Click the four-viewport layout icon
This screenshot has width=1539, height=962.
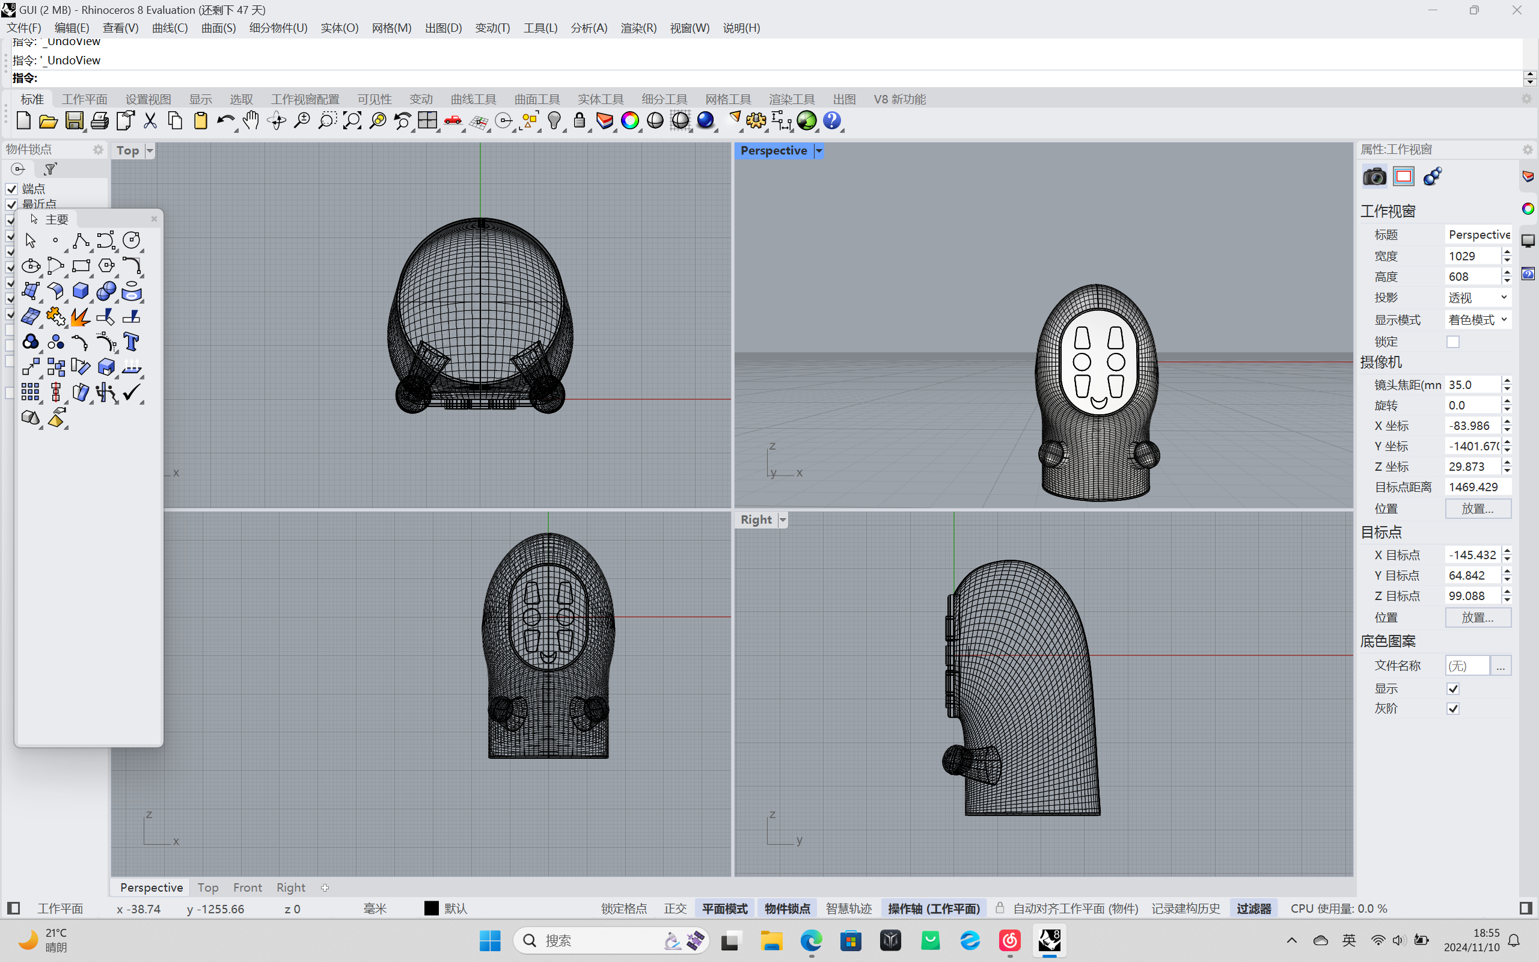(427, 120)
